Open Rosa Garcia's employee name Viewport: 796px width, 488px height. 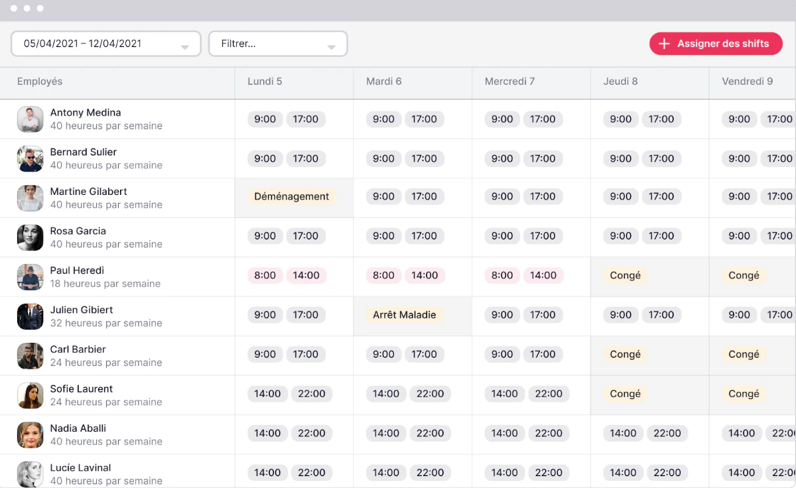pyautogui.click(x=78, y=231)
